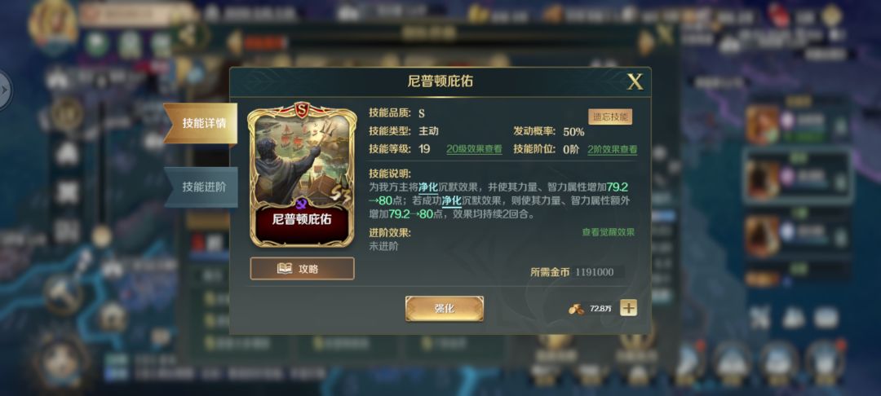Click the 强化 upgrade button
Screen dimensions: 881x396
[x=445, y=309]
